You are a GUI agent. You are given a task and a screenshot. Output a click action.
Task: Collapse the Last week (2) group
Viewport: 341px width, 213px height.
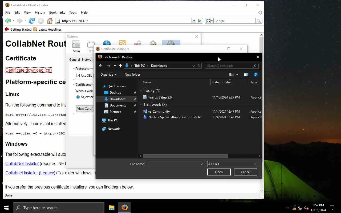(x=141, y=105)
